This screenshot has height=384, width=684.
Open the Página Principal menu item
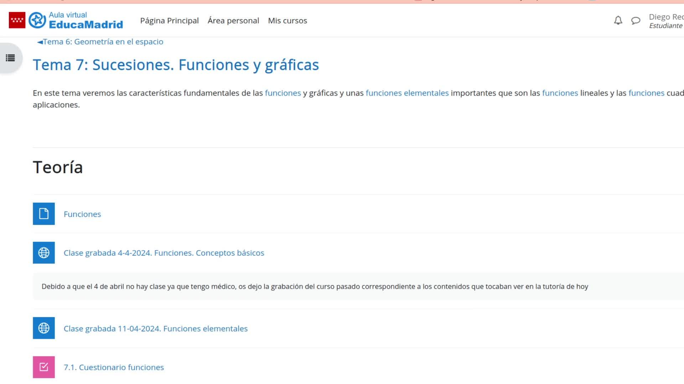pyautogui.click(x=169, y=21)
